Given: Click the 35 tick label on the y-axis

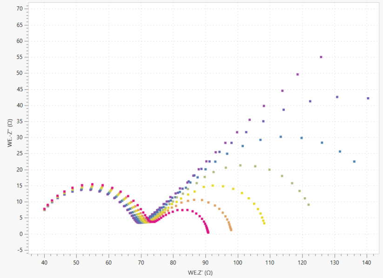Looking at the screenshot, I should pyautogui.click(x=19, y=121).
